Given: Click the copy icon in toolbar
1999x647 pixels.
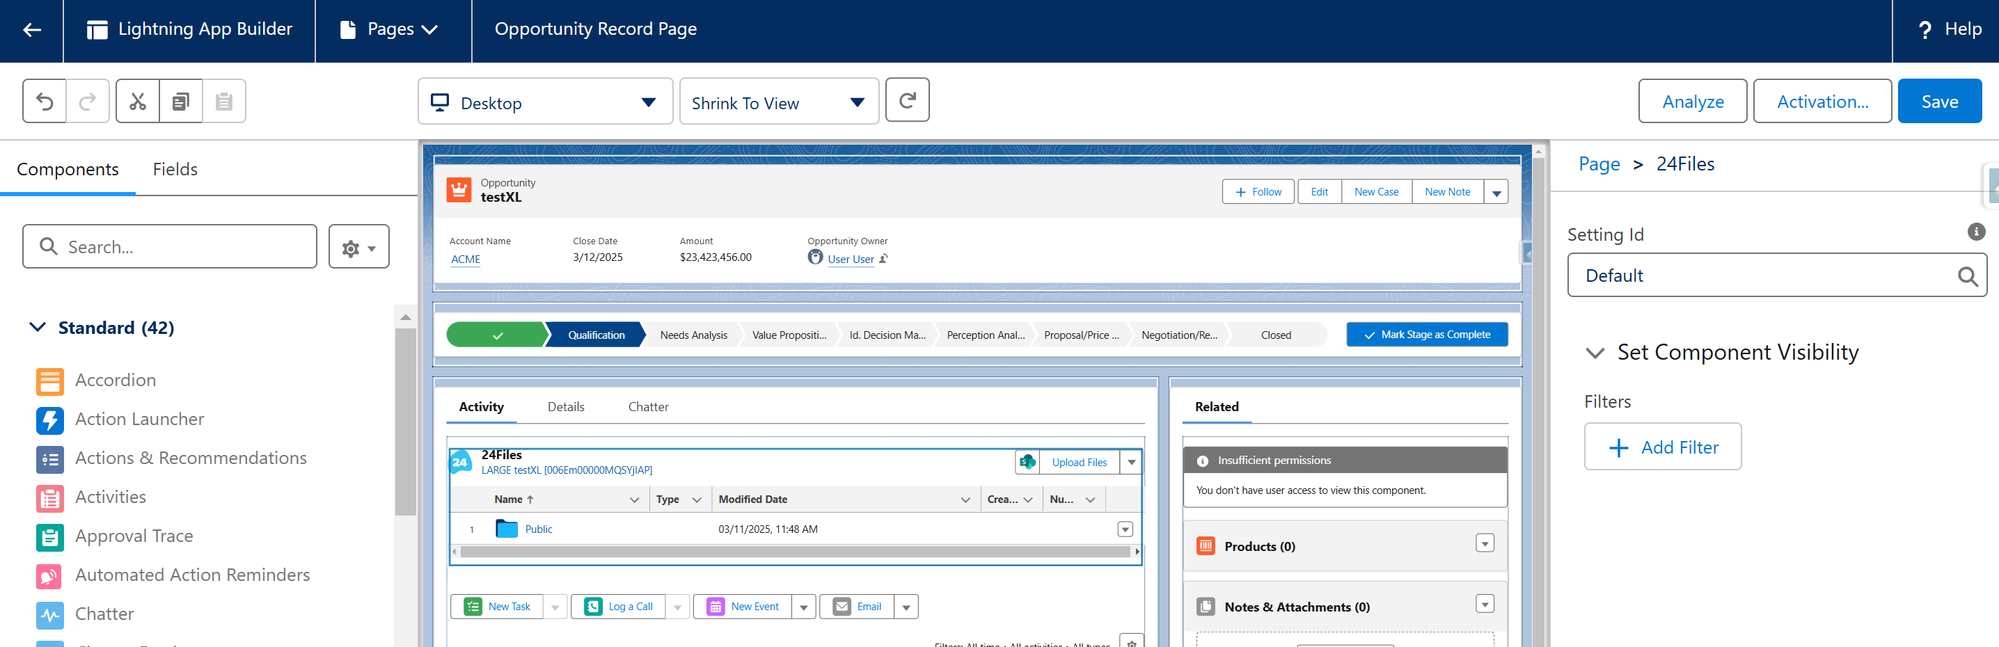Looking at the screenshot, I should pos(181,102).
